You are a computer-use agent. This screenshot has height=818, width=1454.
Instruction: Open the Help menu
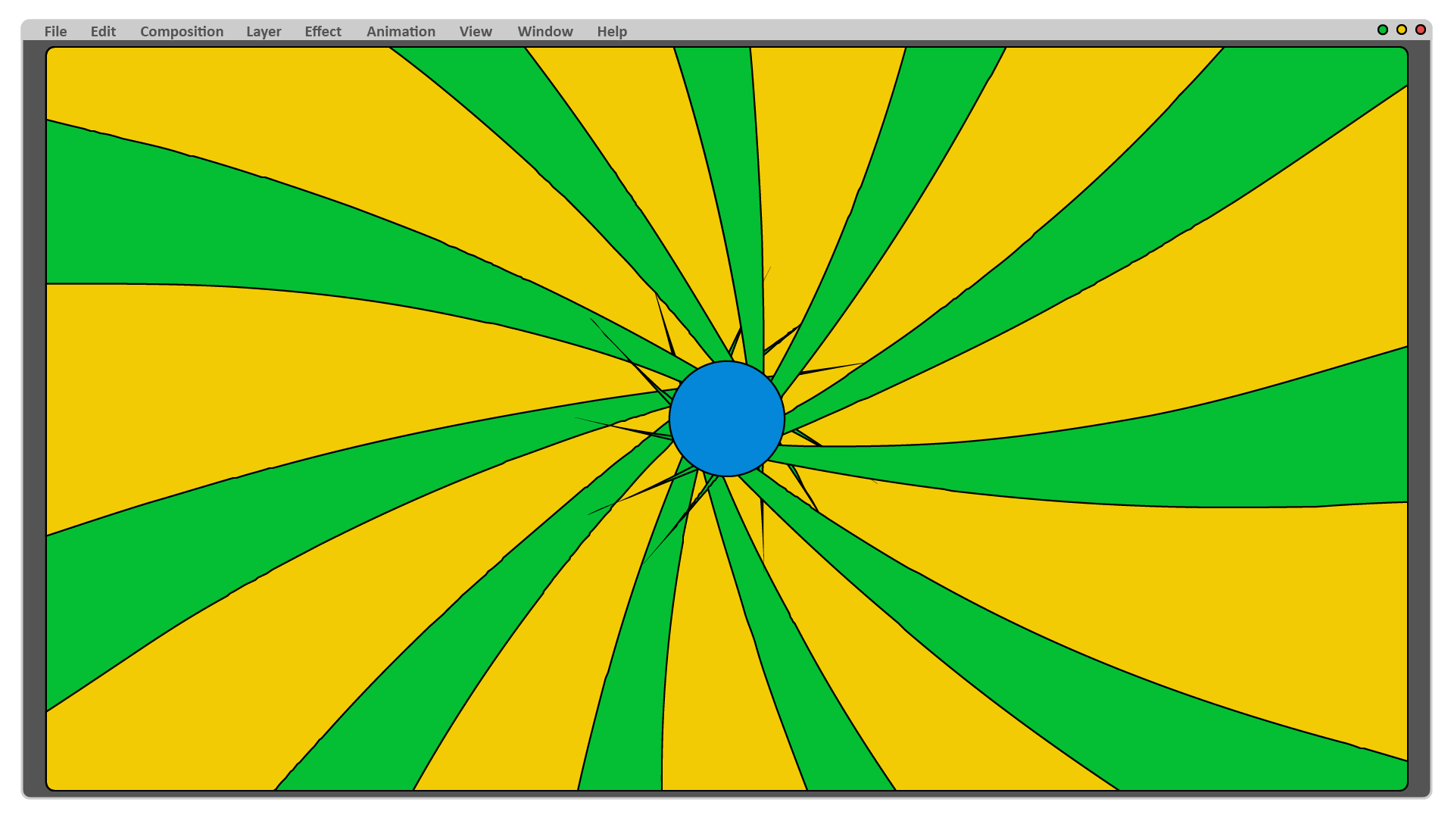tap(612, 31)
